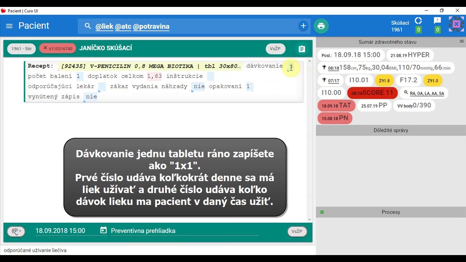Viewport: 466px width, 262px height.
Task: Click the 07/17 date link chip
Action: click(333, 81)
